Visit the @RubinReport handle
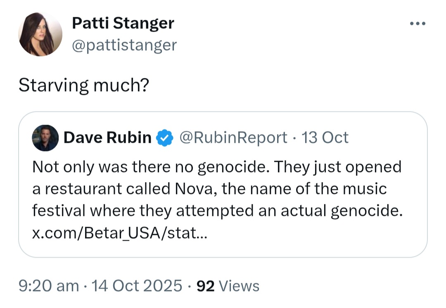This screenshot has height=308, width=446. click(x=233, y=137)
